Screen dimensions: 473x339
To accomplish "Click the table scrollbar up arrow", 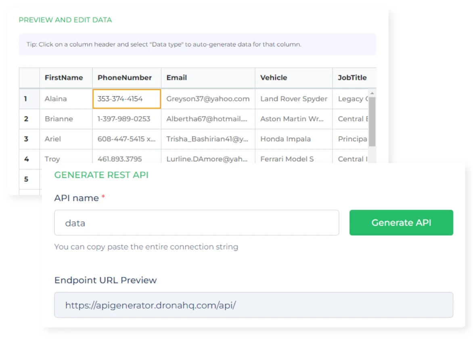I will pos(372,93).
